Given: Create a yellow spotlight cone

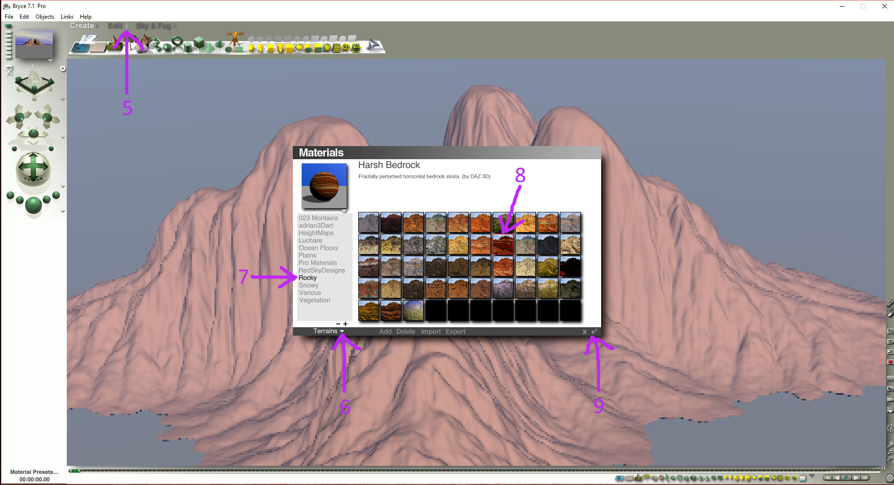Looking at the screenshot, I should pyautogui.click(x=261, y=48).
